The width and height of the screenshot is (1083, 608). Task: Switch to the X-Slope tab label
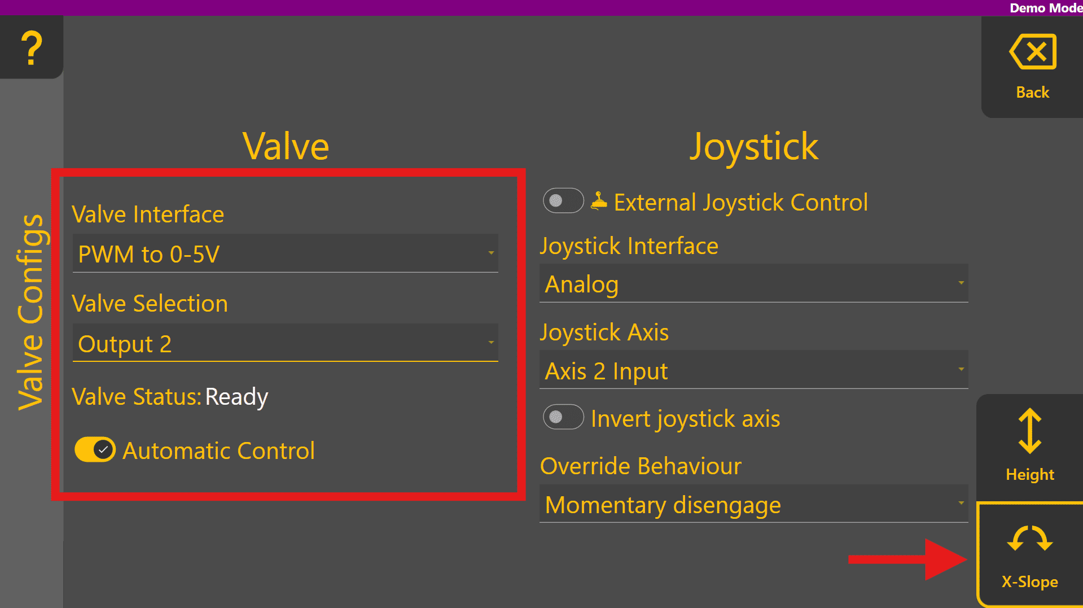(1029, 581)
